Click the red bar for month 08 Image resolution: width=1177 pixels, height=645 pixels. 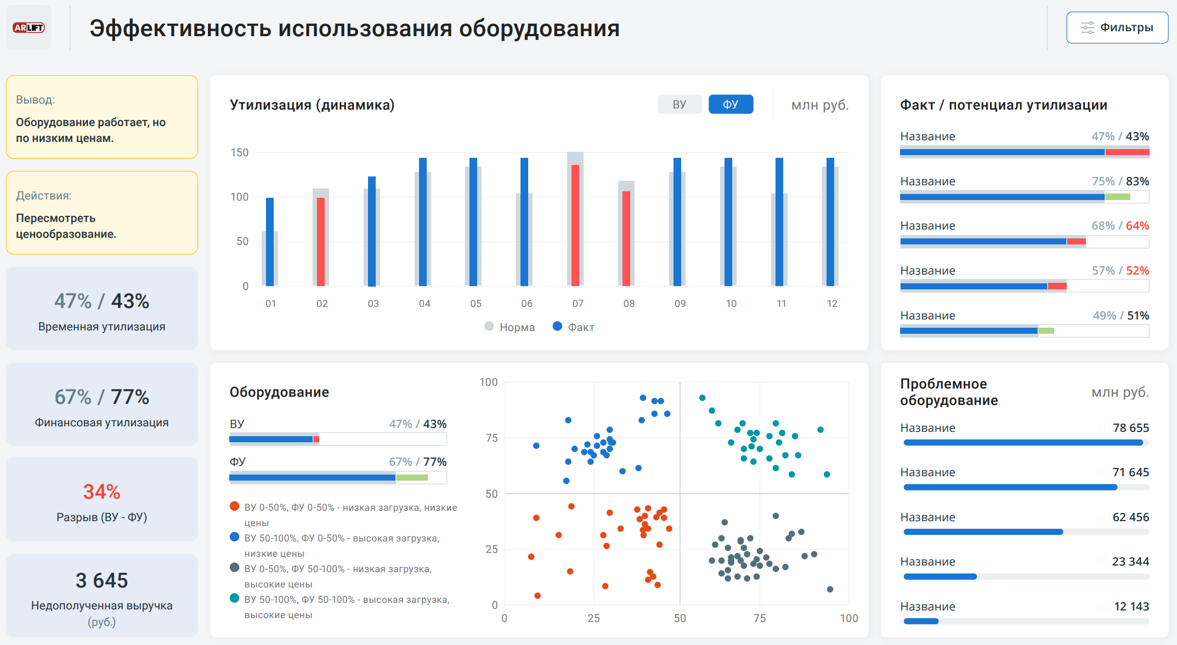tap(626, 238)
